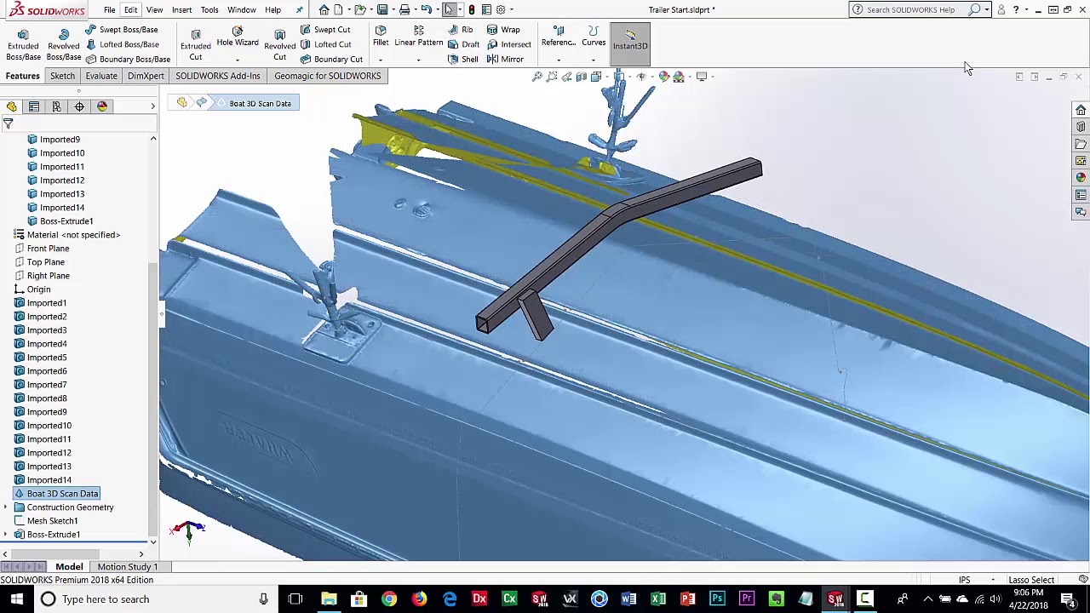Open the Curves tool

(594, 37)
